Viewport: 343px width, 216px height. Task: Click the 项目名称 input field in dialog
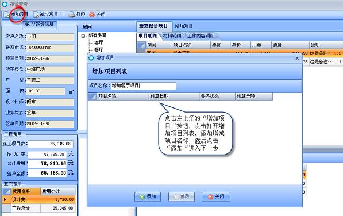tap(144, 86)
